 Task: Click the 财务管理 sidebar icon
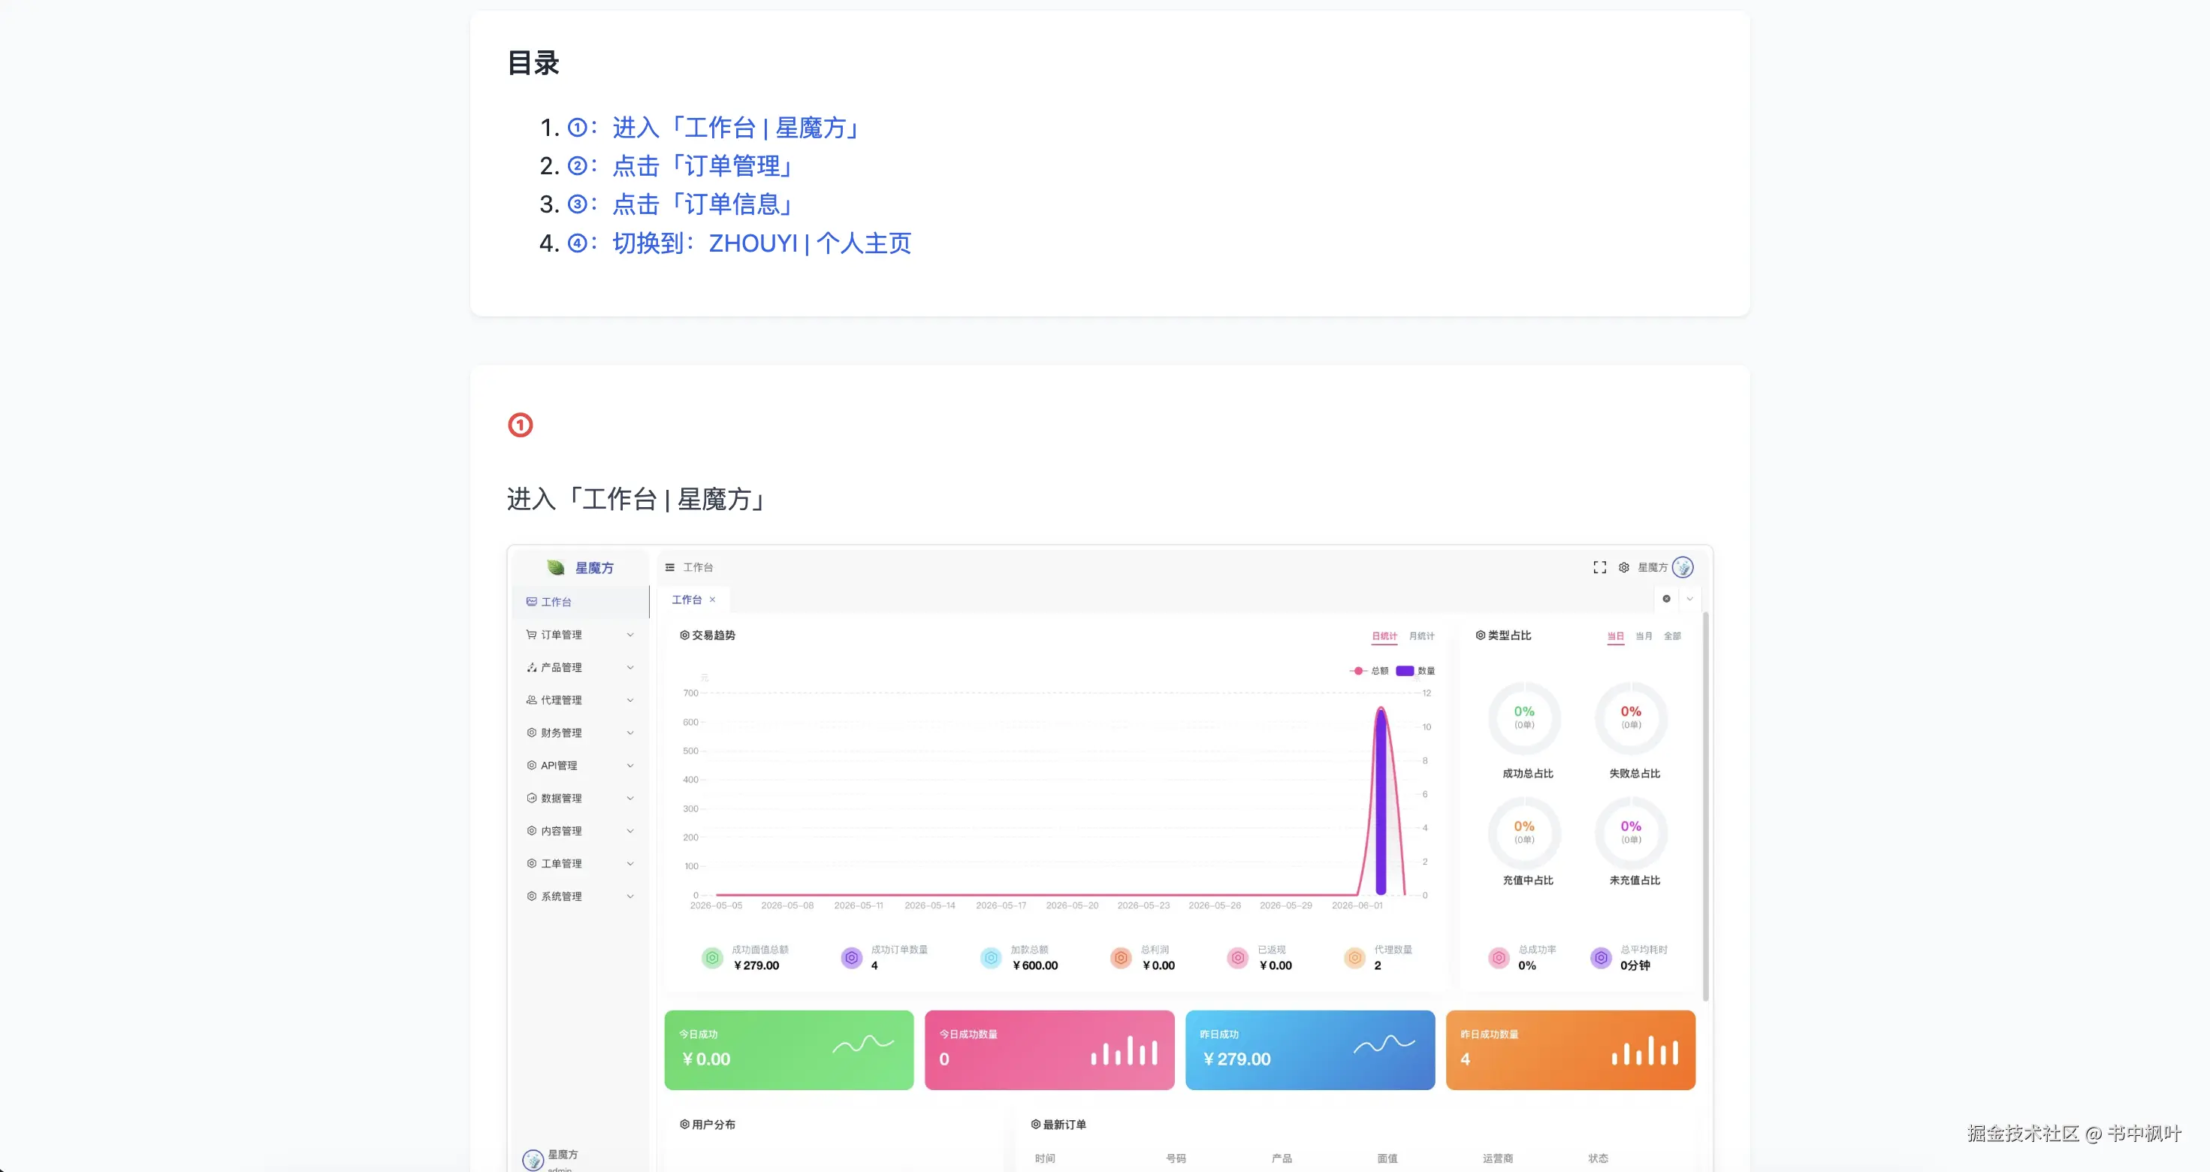coord(531,732)
